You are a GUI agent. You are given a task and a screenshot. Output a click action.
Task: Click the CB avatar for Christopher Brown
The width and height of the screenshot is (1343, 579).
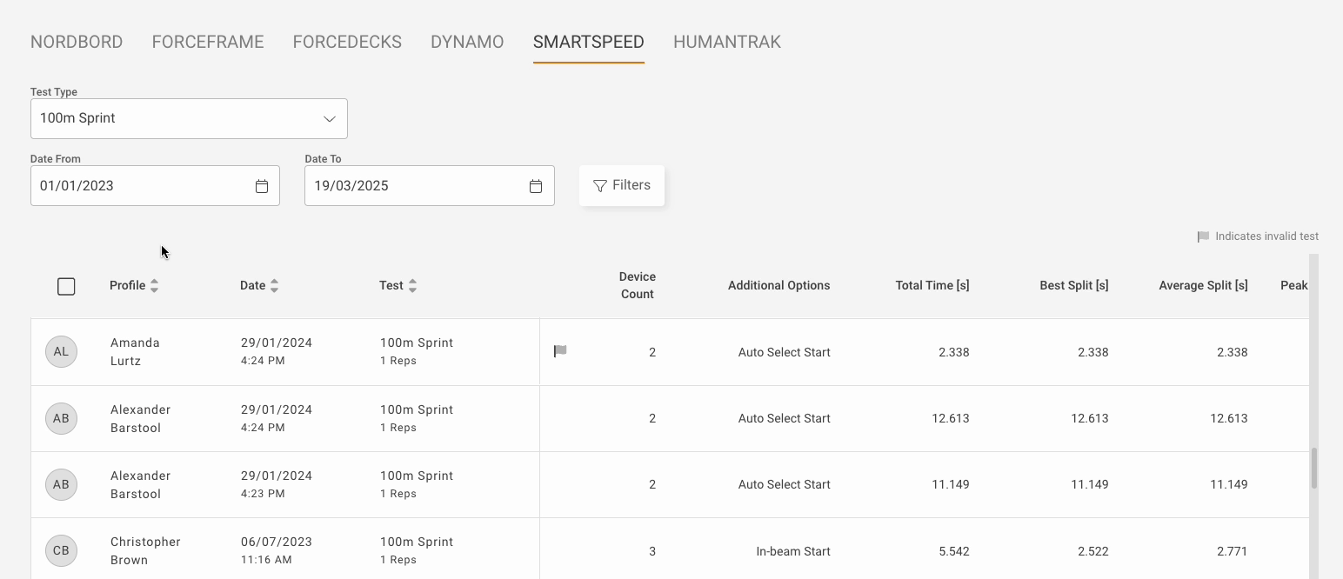click(61, 550)
